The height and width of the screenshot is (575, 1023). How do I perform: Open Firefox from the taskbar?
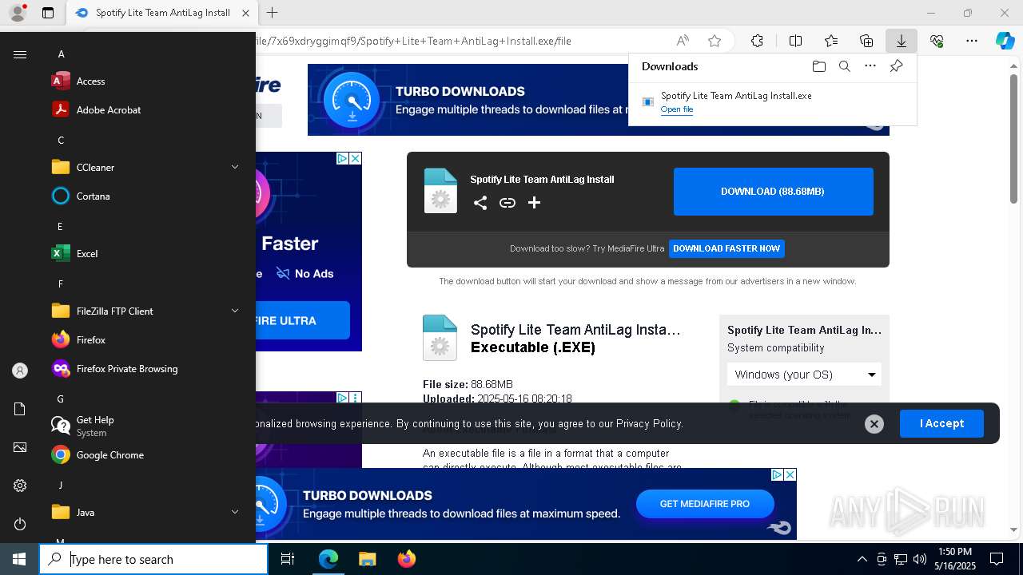pyautogui.click(x=406, y=559)
